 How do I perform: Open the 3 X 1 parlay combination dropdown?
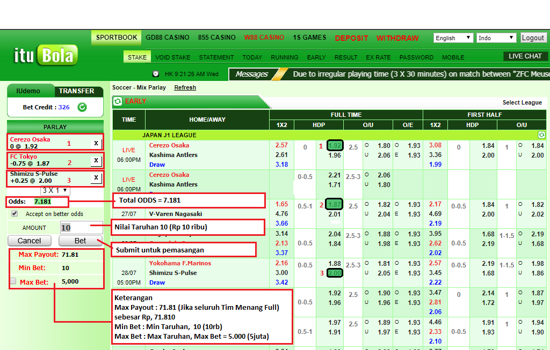(55, 190)
